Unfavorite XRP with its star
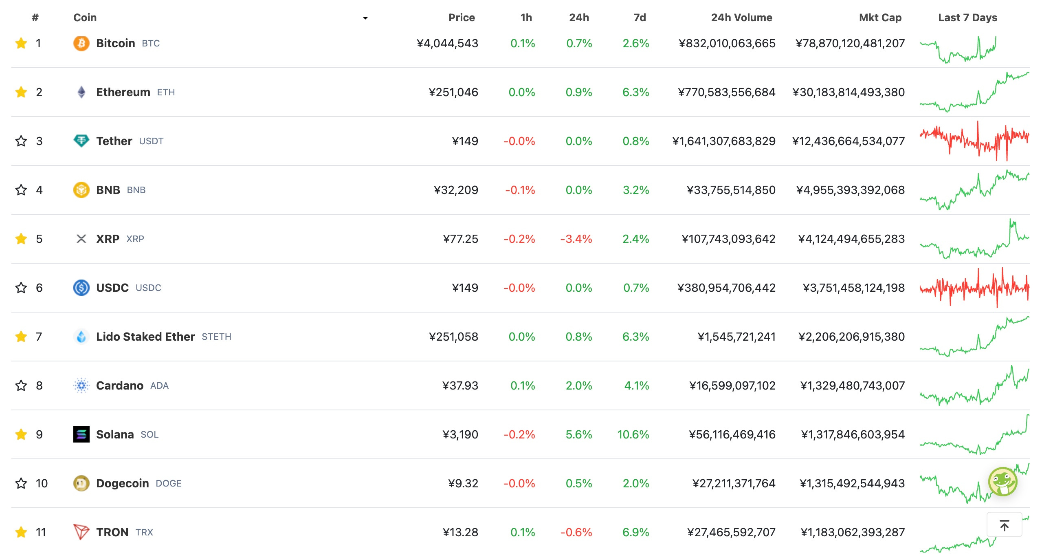Screen dimensions: 1042x555 [21, 239]
